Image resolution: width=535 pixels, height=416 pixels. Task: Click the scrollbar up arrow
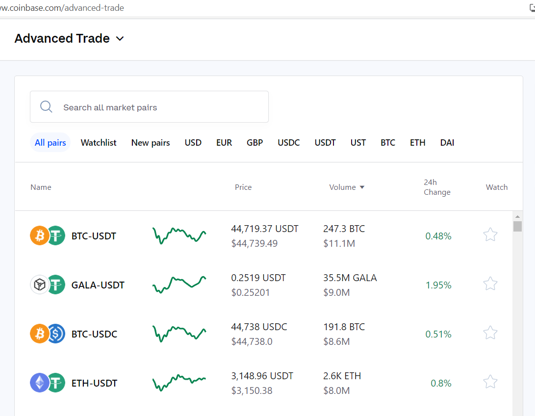tap(517, 216)
